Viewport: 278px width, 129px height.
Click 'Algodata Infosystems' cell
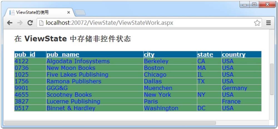pyautogui.click(x=95, y=61)
